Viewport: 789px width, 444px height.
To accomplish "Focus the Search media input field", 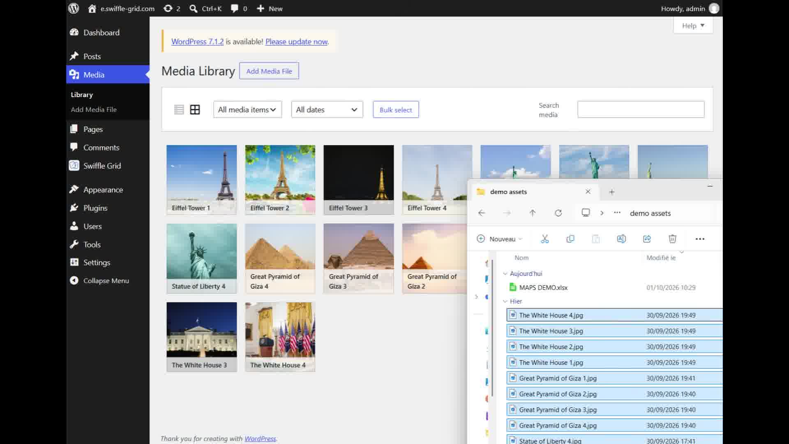I will pyautogui.click(x=641, y=109).
